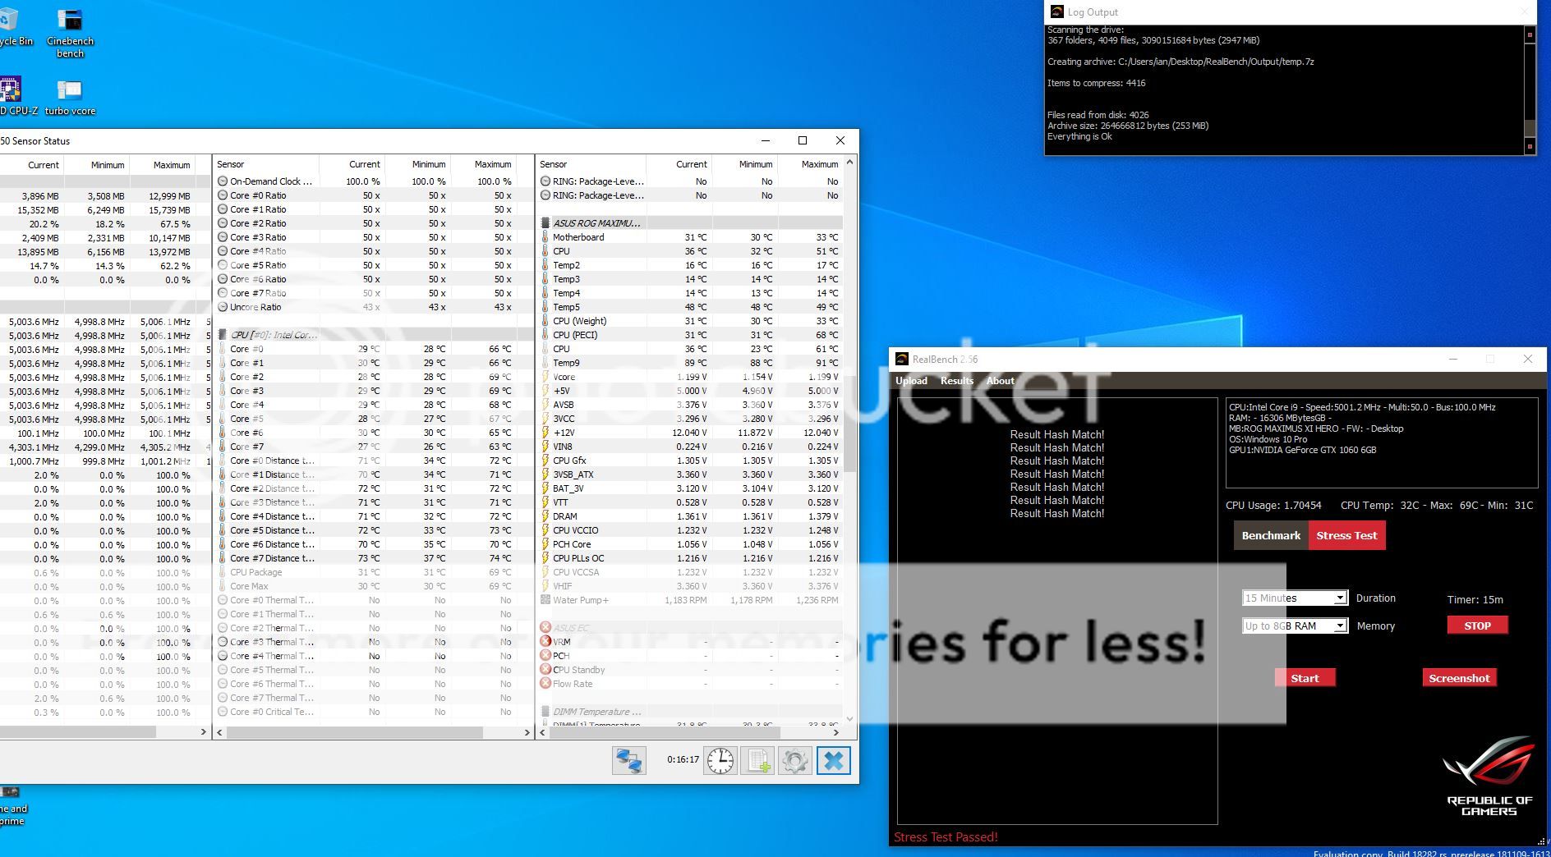Switch to the Benchmark tab in RealBench
Image resolution: width=1551 pixels, height=857 pixels.
point(1271,535)
